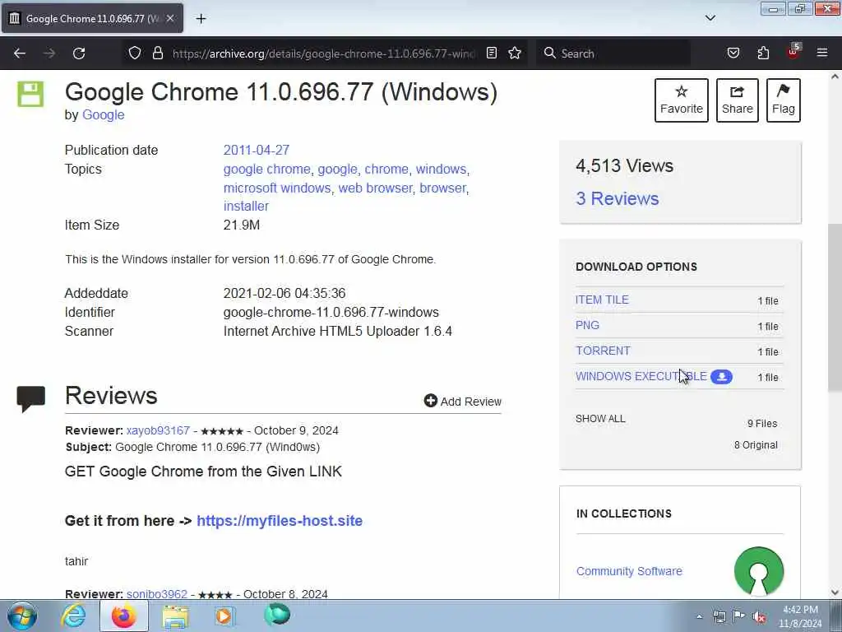
Task: Click the Favorite button
Action: point(682,100)
